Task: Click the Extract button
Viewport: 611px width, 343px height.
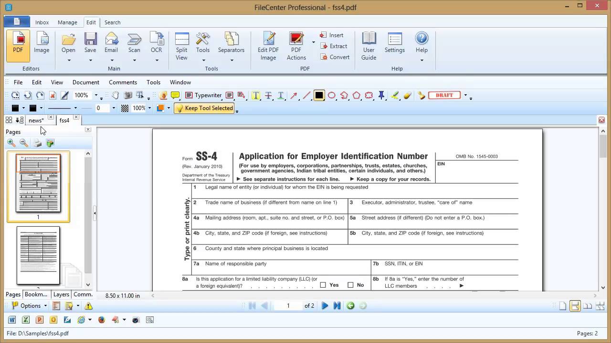Action: (x=334, y=46)
